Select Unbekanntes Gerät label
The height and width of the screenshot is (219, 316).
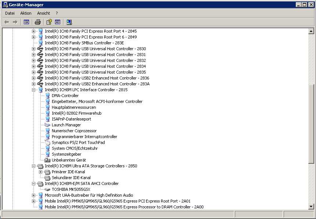pos(69,160)
